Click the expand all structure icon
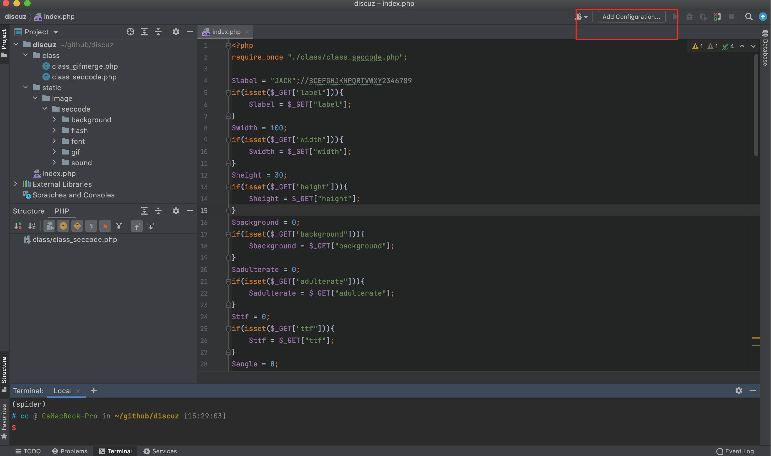771x456 pixels. click(144, 210)
